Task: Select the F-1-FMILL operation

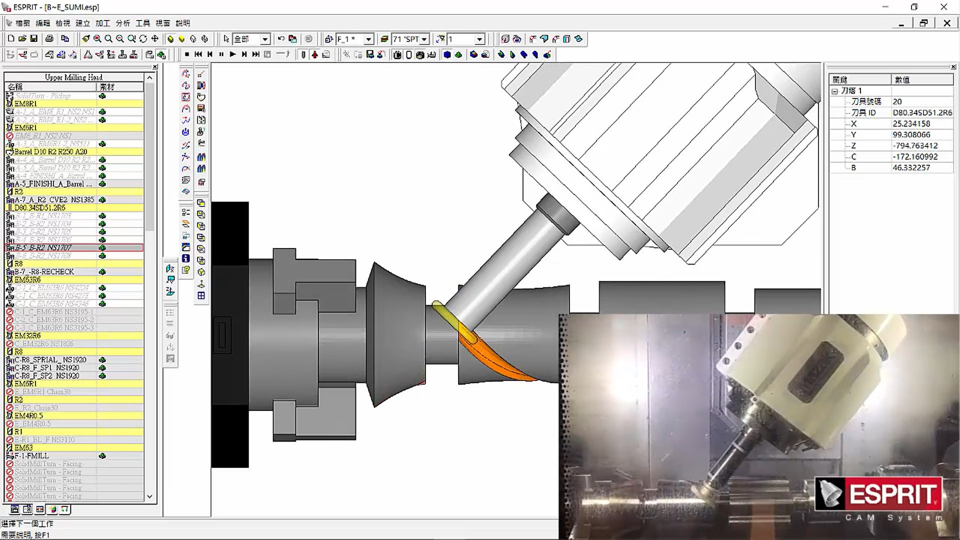Action: click(32, 456)
